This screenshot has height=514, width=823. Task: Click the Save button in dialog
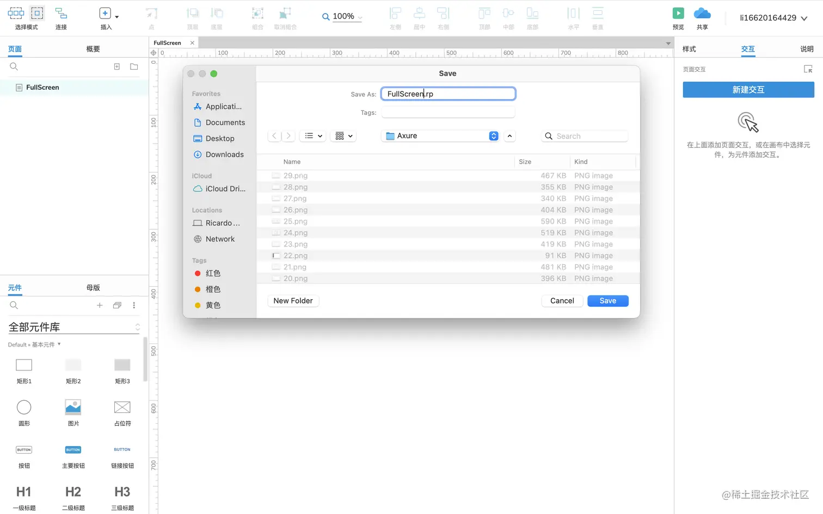[x=608, y=301]
